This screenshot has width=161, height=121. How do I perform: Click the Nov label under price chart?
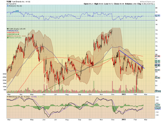[x=101, y=94]
